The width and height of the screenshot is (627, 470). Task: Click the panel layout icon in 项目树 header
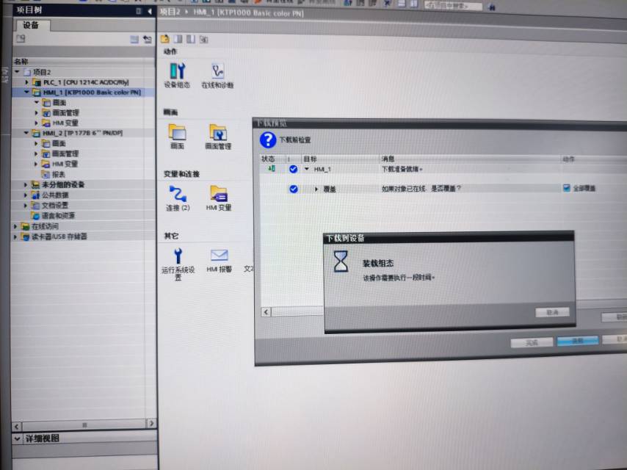click(x=138, y=11)
